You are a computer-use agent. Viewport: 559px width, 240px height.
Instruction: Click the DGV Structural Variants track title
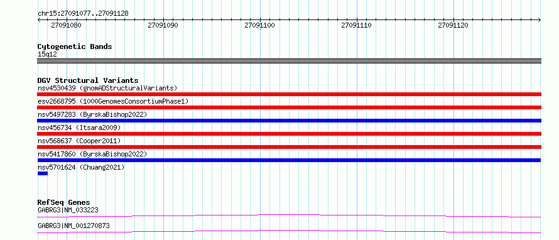click(x=88, y=80)
